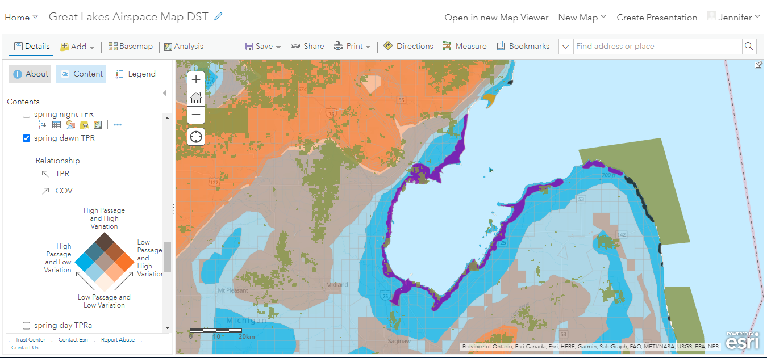
Task: Zoom out of the map
Action: point(196,115)
